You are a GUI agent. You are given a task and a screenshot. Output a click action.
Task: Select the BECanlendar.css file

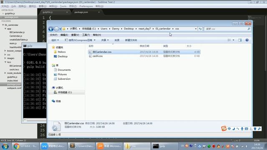pos(144,52)
